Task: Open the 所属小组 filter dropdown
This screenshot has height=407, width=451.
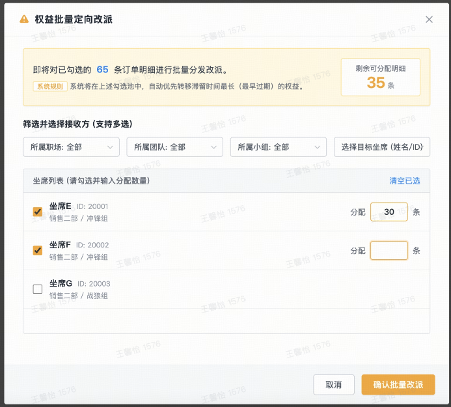Action: coord(278,147)
